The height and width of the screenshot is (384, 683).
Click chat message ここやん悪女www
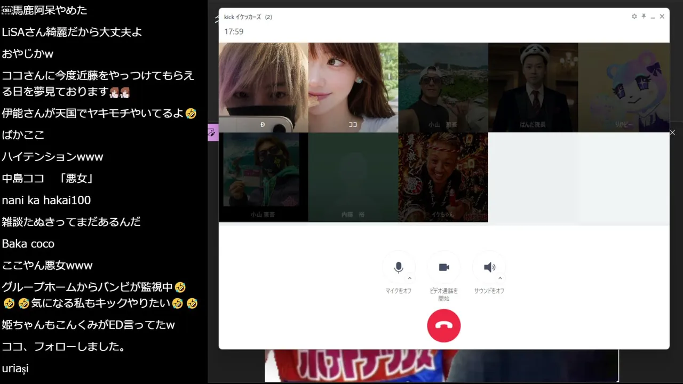[x=47, y=266]
